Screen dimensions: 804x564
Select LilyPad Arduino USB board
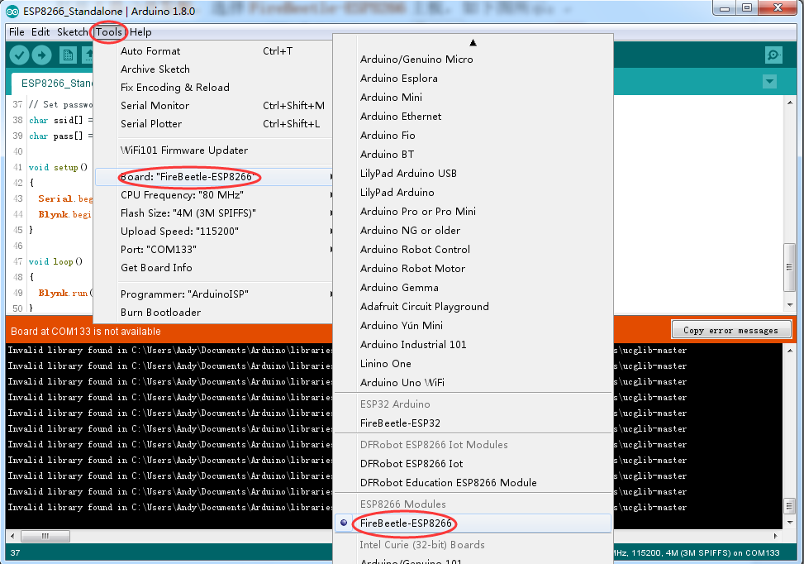click(473, 174)
